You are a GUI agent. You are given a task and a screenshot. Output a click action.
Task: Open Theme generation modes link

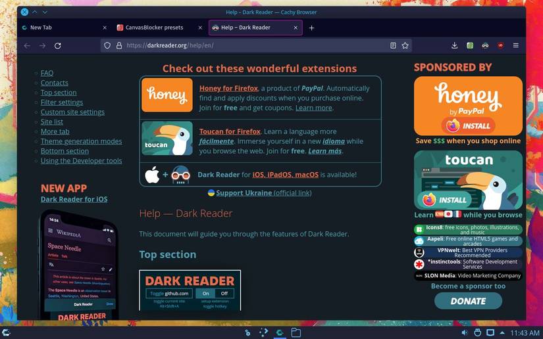tap(82, 141)
